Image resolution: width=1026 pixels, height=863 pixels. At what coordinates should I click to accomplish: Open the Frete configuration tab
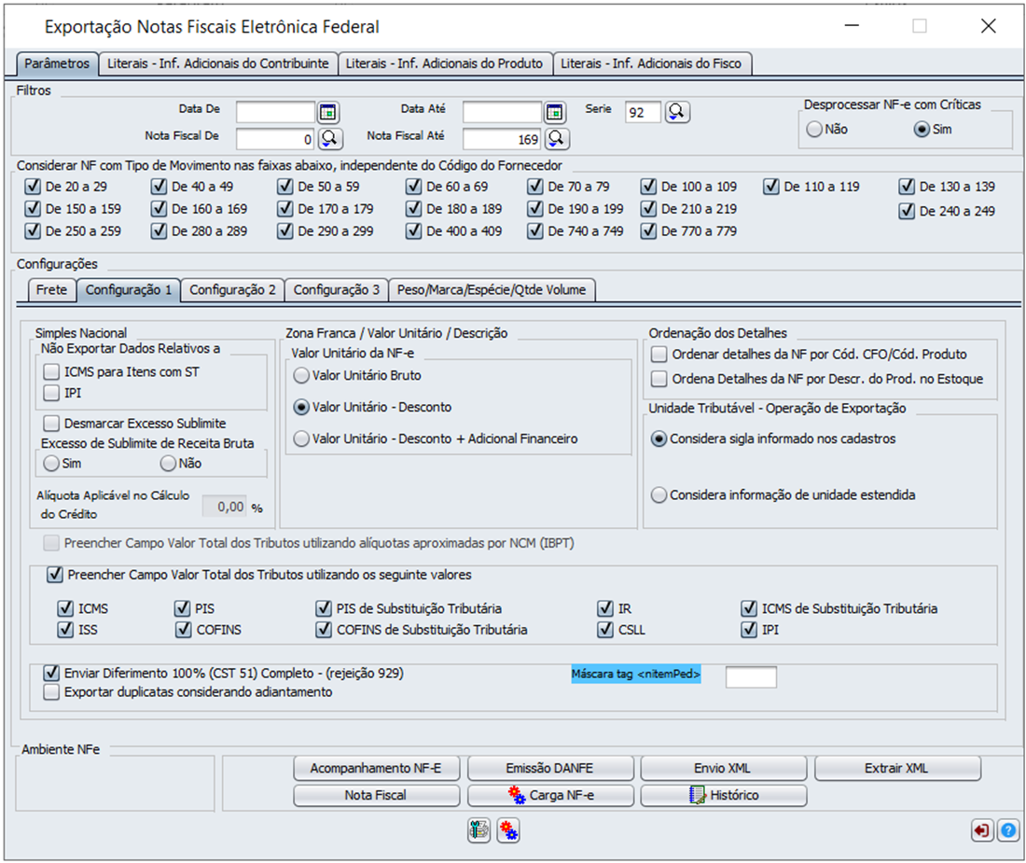(51, 290)
